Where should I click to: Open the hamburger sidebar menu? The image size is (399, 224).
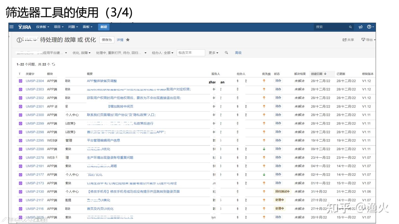(11, 27)
